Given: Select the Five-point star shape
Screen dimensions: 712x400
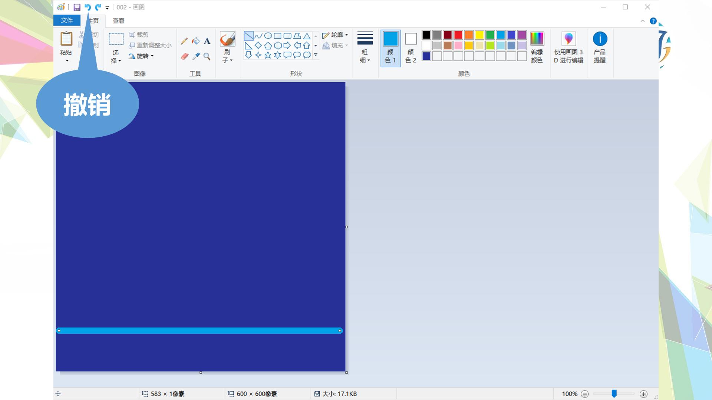Looking at the screenshot, I should 268,55.
